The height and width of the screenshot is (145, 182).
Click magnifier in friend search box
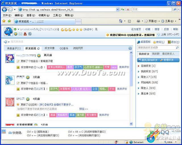pyautogui.click(x=177, y=47)
